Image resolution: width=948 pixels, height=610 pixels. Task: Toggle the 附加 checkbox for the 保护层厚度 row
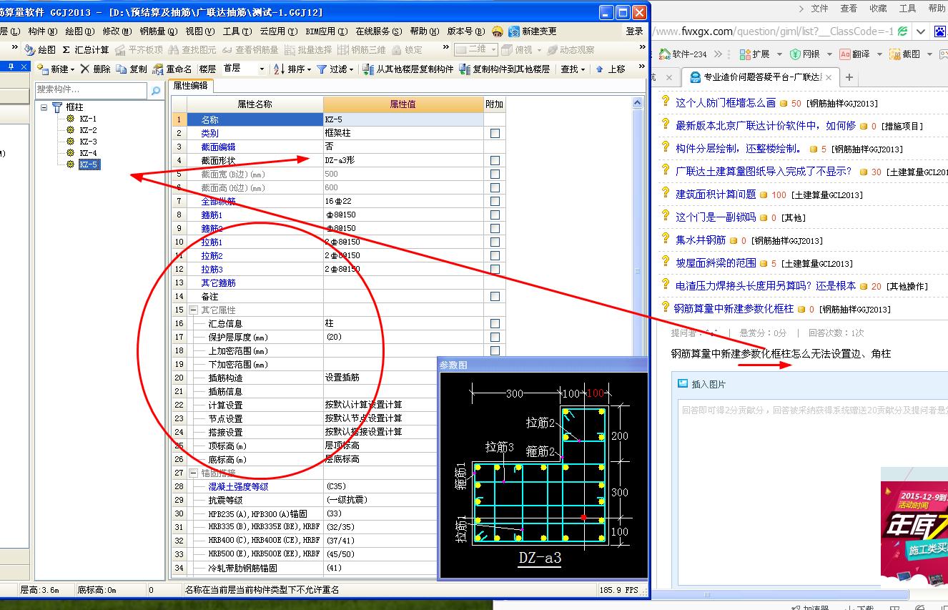click(x=495, y=338)
